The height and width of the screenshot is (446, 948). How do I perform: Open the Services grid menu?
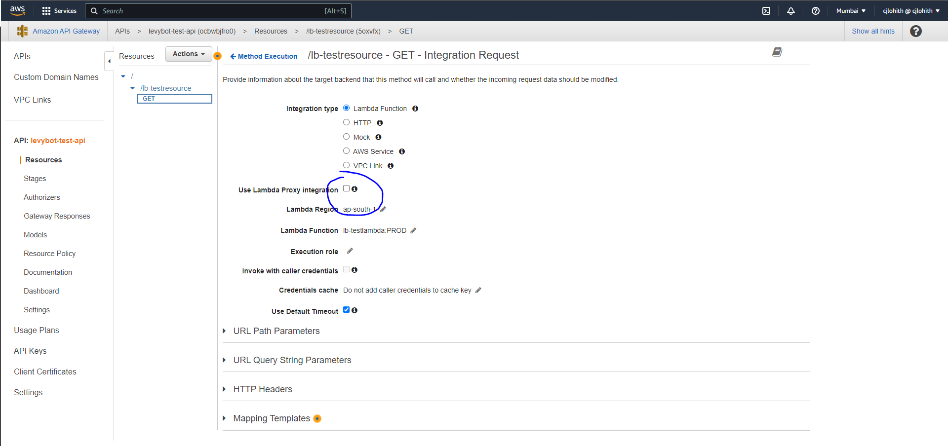pos(59,11)
